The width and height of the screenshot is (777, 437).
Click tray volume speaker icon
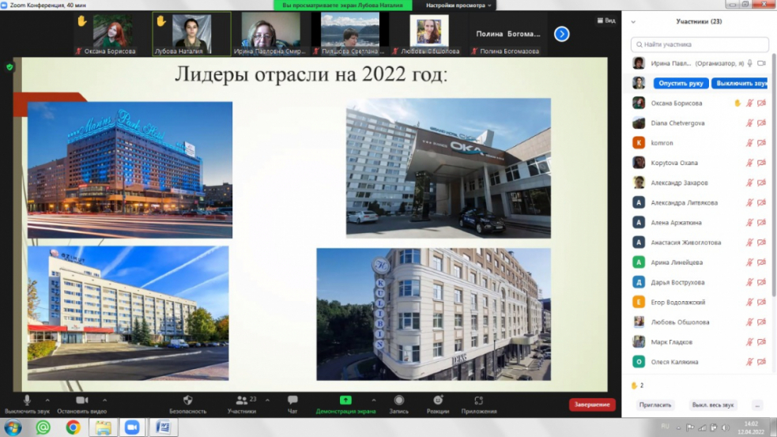coord(726,428)
